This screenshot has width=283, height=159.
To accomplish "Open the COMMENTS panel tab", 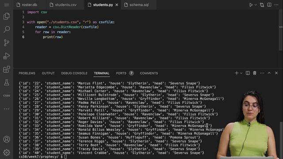I will [x=149, y=73].
